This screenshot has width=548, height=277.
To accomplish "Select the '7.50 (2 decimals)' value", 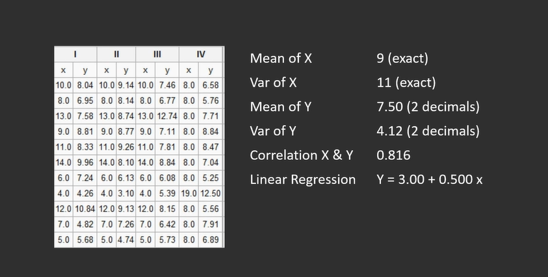I will tap(428, 107).
